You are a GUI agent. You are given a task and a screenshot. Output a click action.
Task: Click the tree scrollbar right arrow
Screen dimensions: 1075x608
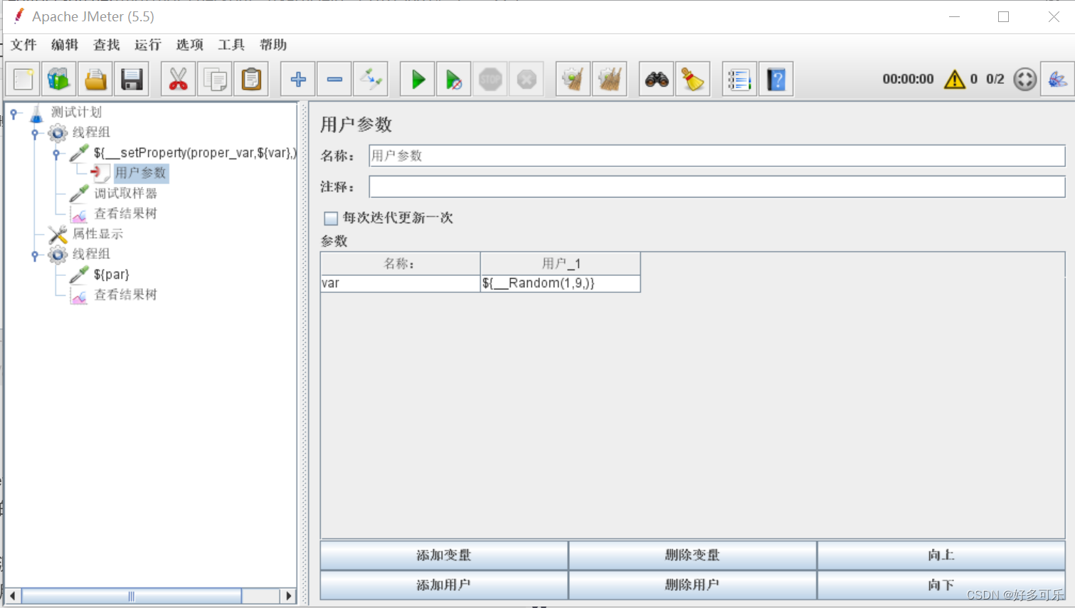[288, 596]
